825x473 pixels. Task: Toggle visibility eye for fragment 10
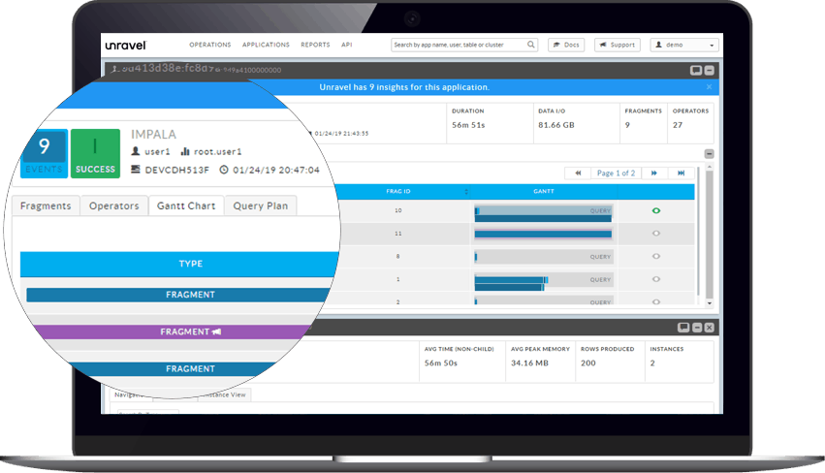pos(655,210)
